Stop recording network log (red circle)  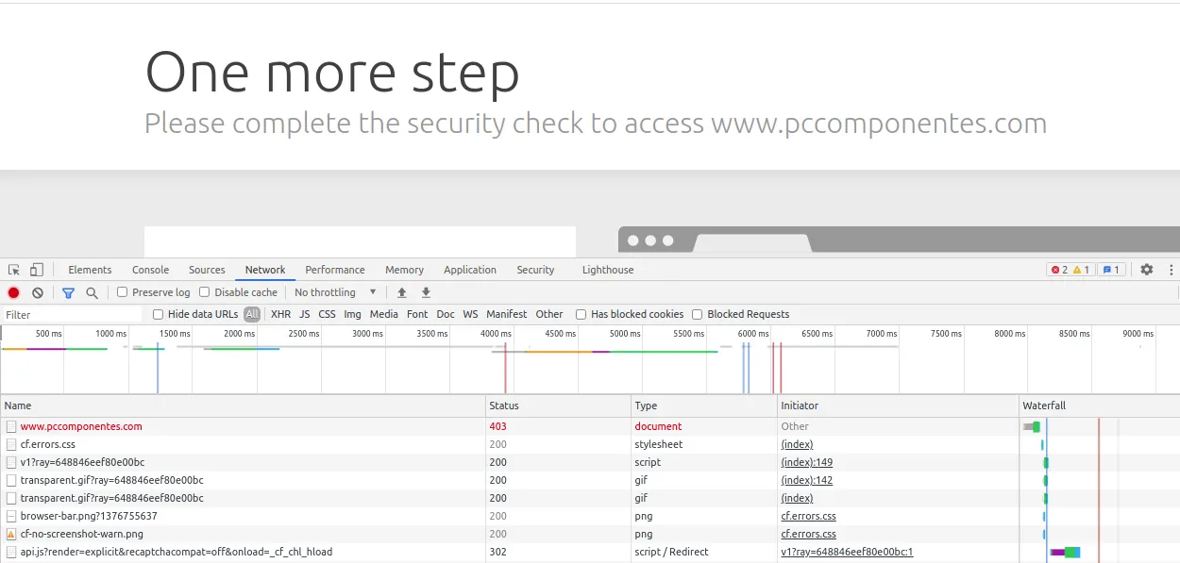[x=14, y=293]
